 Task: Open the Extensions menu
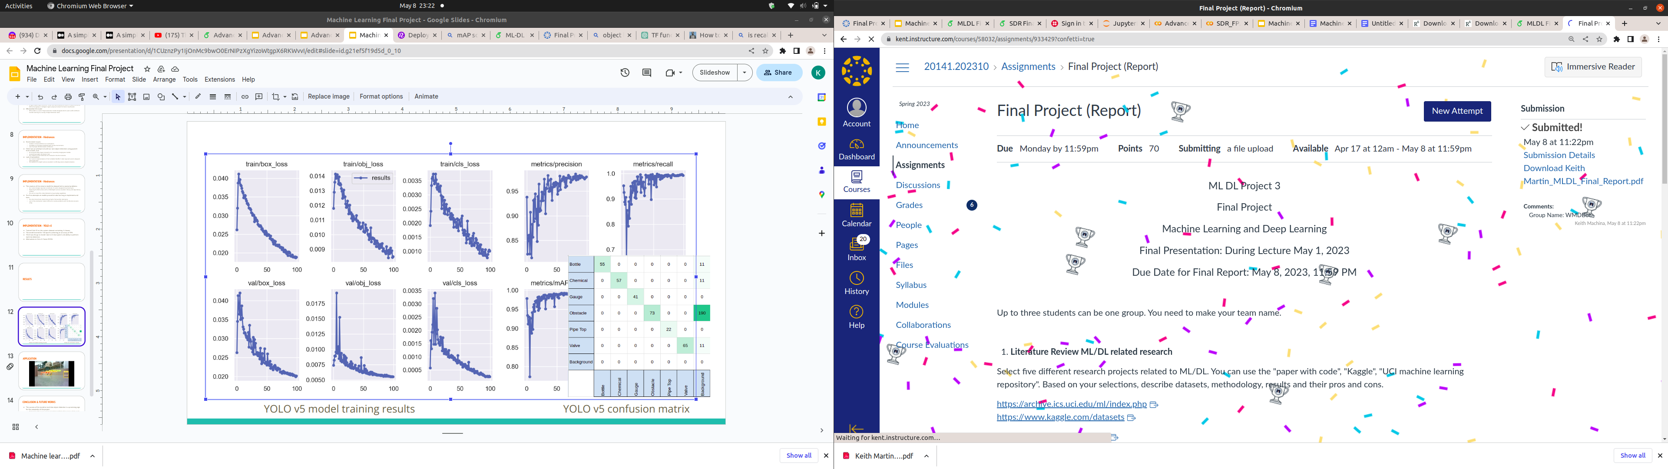pos(219,79)
